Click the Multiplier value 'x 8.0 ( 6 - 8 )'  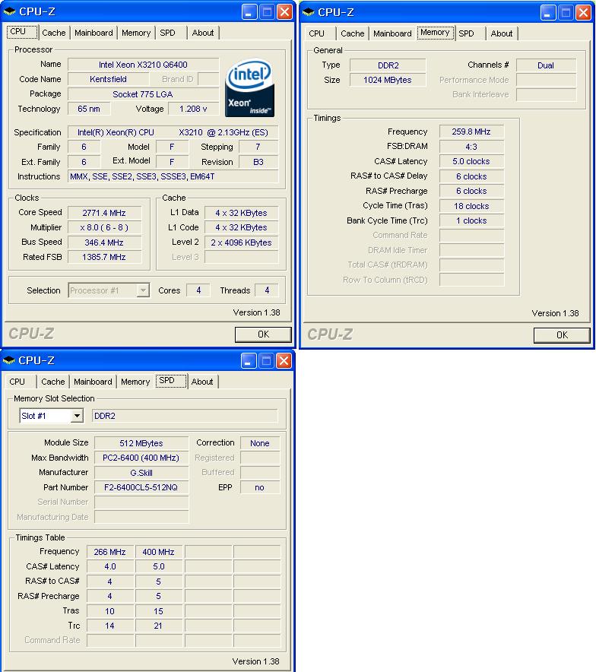click(104, 227)
